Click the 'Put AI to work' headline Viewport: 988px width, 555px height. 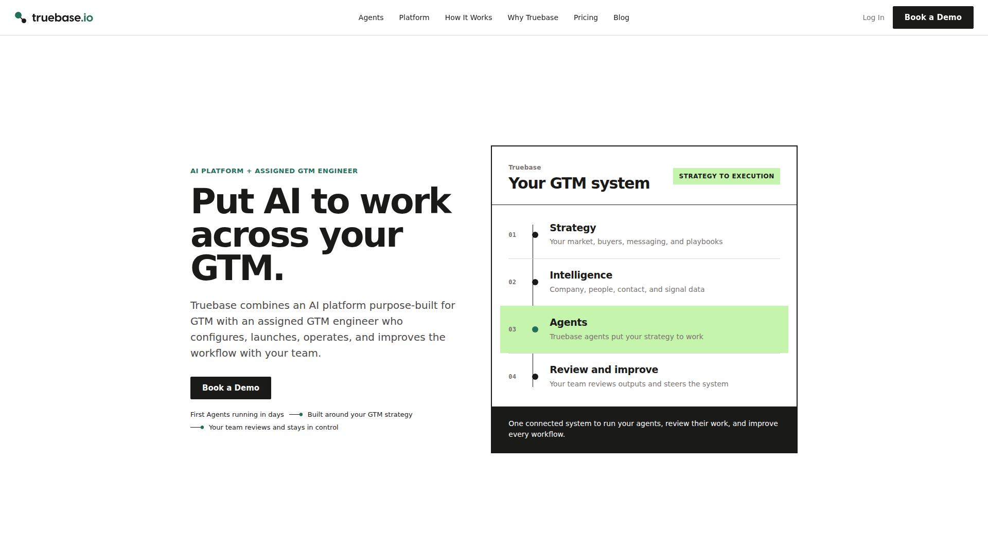click(x=321, y=234)
